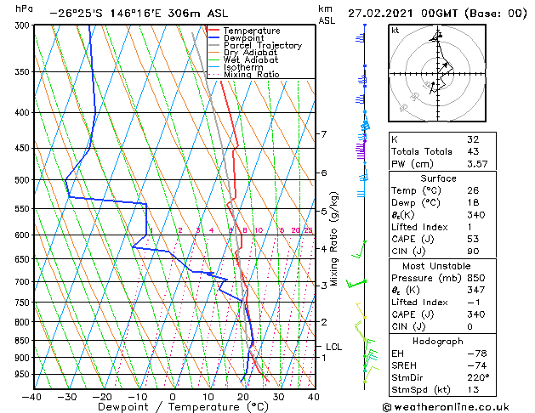
Task: Click the weatheronline.co.uk copyright text
Action: tap(446, 407)
